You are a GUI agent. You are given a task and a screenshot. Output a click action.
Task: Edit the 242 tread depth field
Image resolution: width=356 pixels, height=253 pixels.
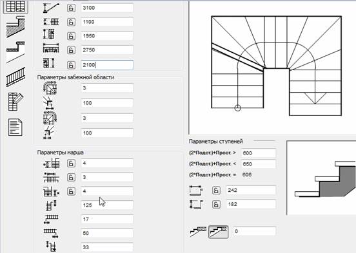[251, 190]
